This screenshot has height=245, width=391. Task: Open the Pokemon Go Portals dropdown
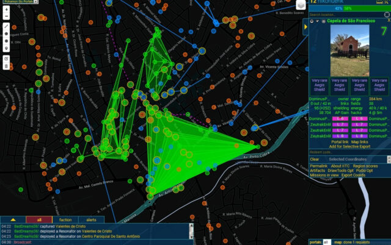[20, 1]
